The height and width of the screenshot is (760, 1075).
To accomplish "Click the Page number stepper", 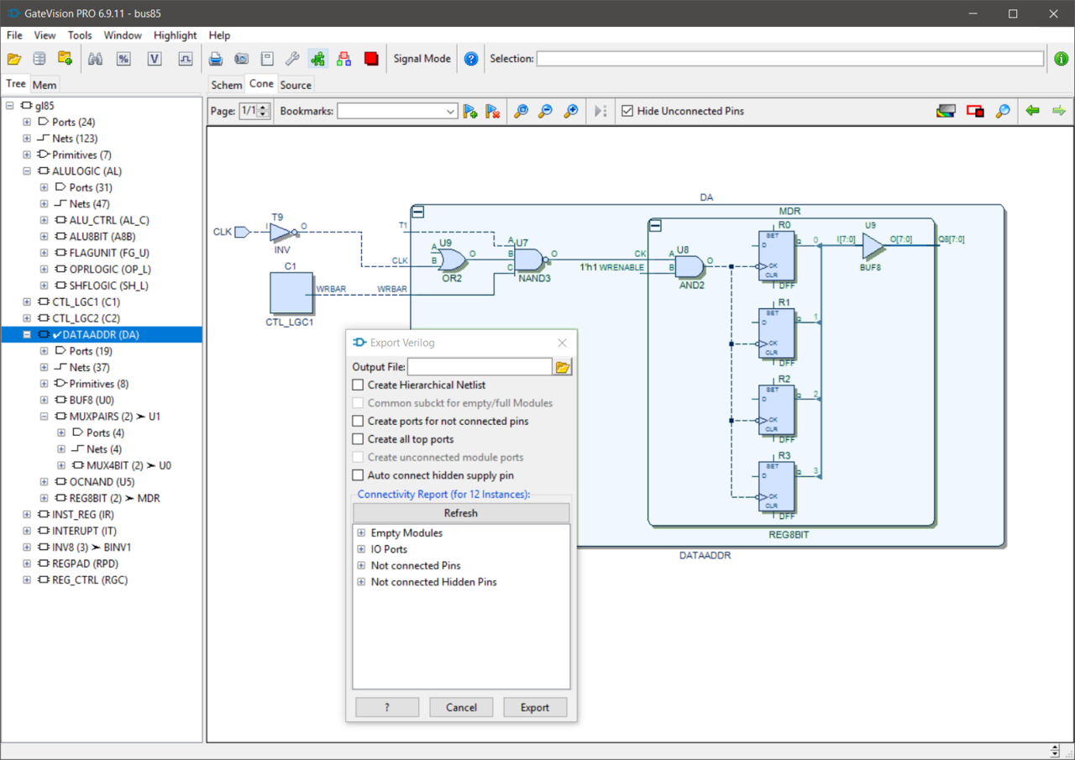I will 264,111.
